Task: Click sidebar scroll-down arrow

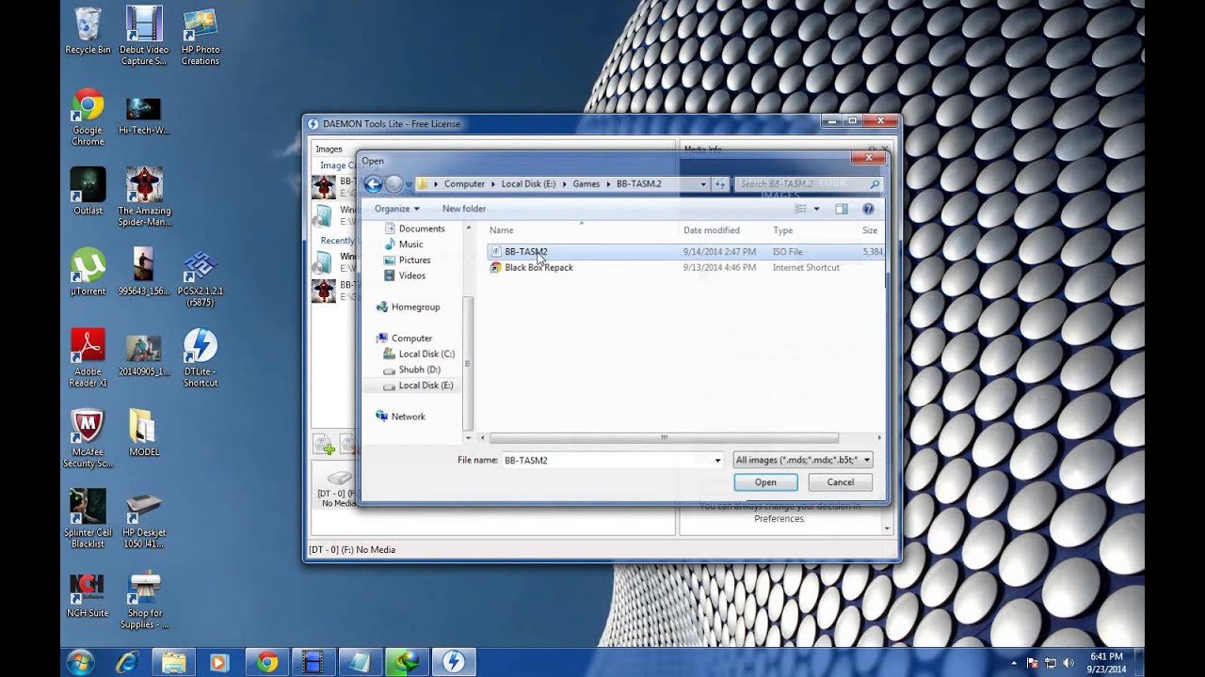Action: [x=468, y=437]
